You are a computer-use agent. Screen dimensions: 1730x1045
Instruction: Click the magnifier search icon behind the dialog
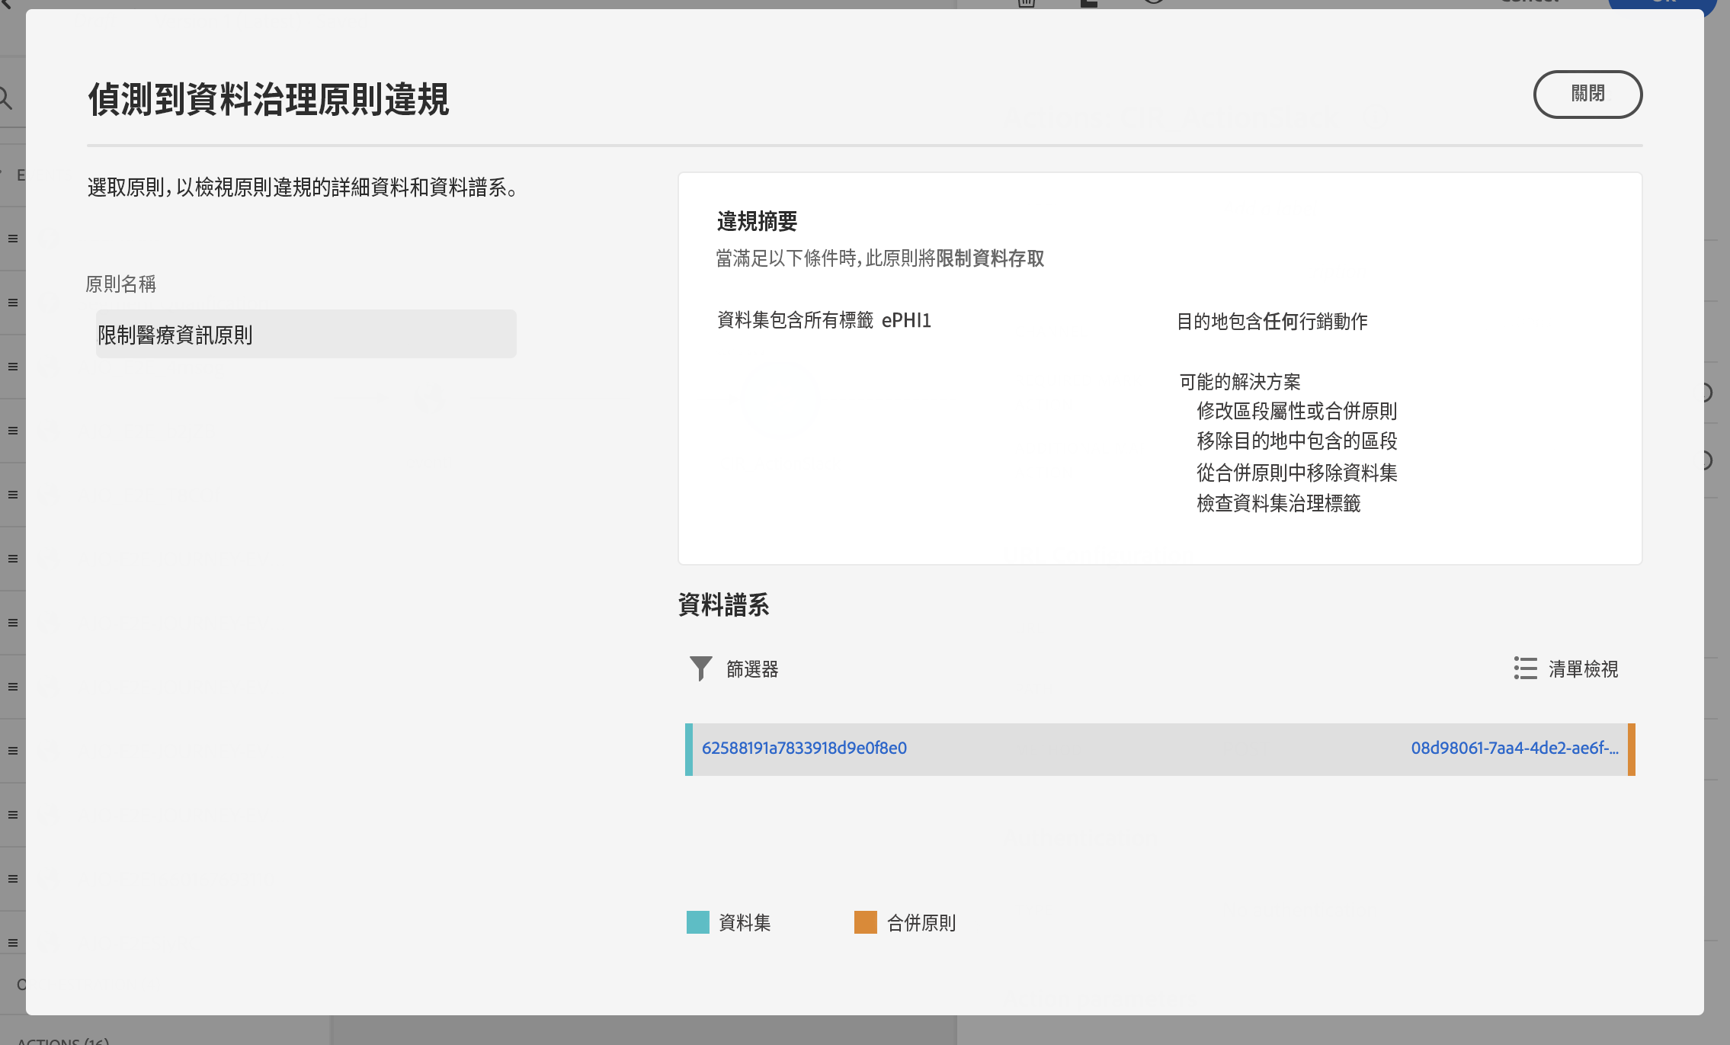(x=6, y=98)
